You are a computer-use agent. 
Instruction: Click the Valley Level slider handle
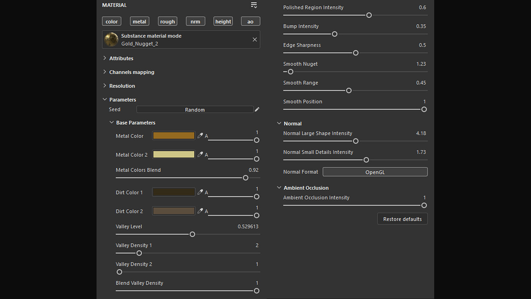(x=192, y=234)
